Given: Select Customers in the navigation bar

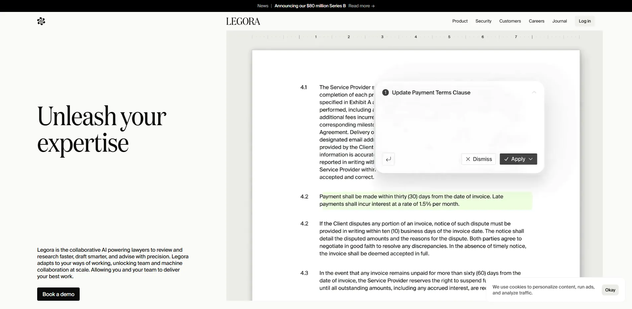Looking at the screenshot, I should click(x=510, y=21).
